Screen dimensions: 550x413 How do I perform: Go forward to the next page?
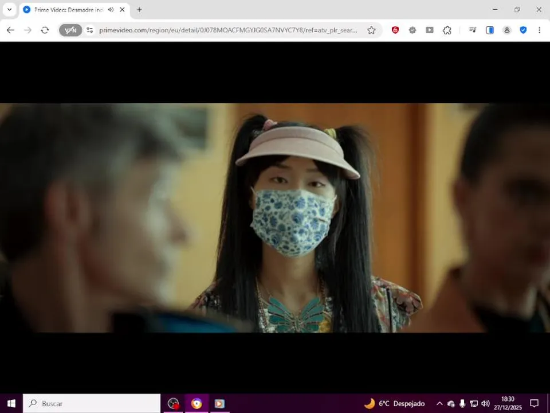[27, 30]
